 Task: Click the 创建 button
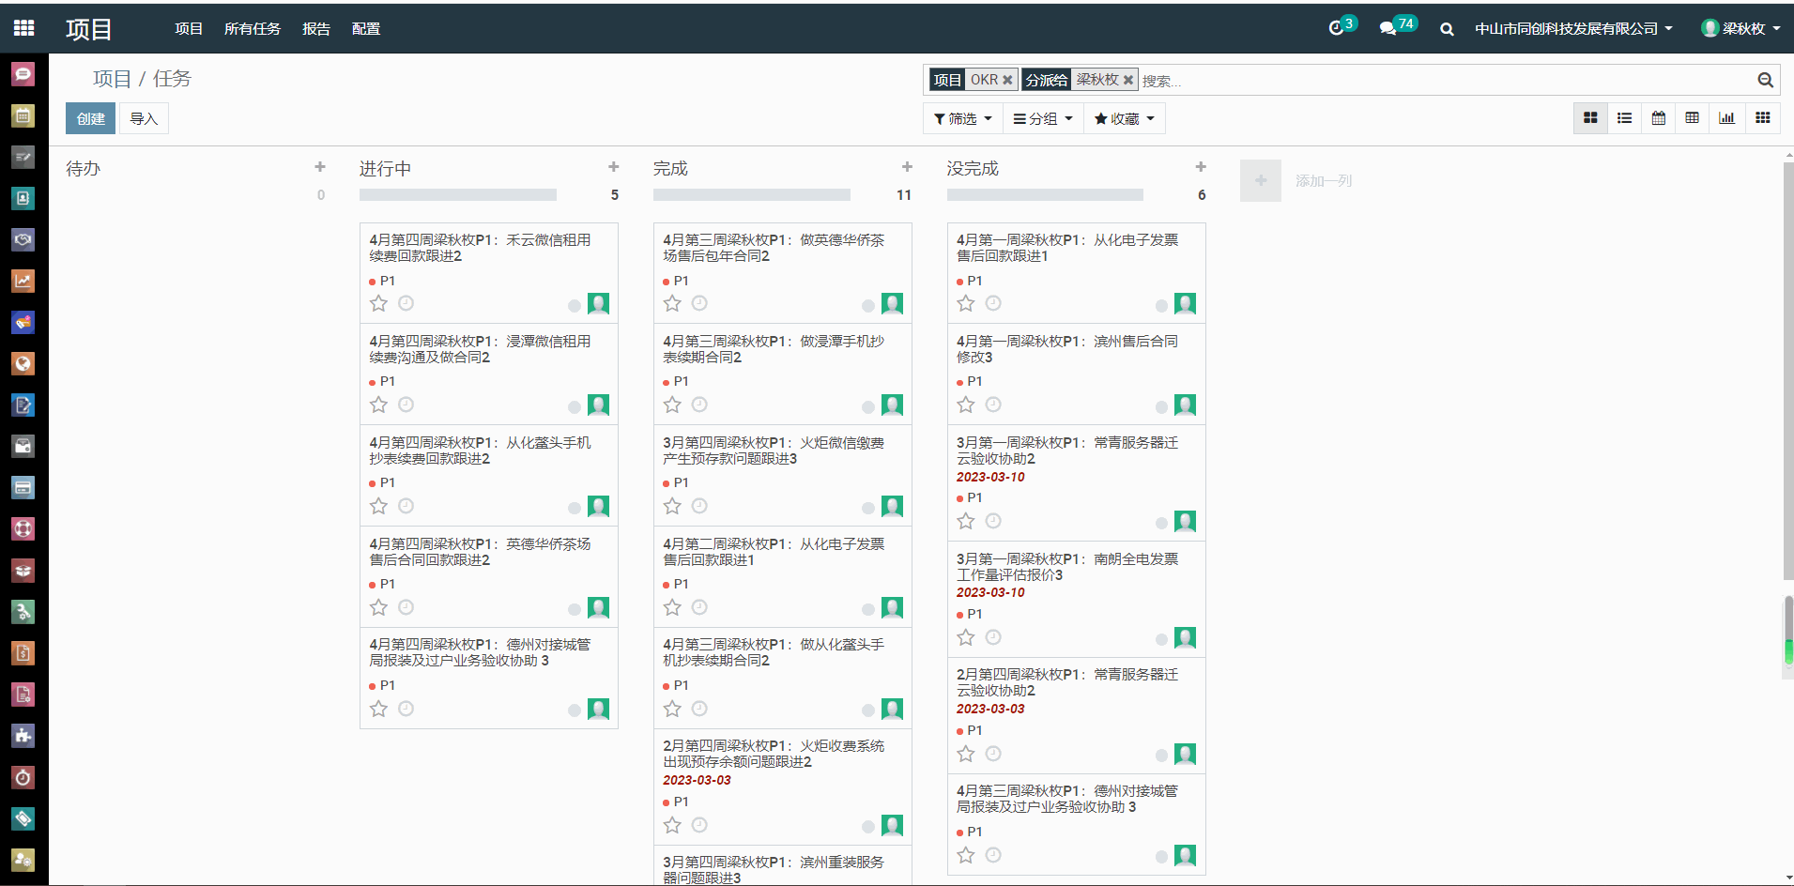(x=90, y=119)
